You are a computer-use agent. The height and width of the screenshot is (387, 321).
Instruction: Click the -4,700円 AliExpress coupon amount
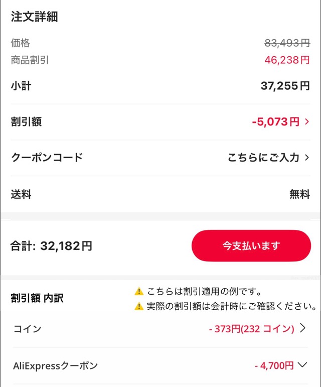(x=274, y=365)
